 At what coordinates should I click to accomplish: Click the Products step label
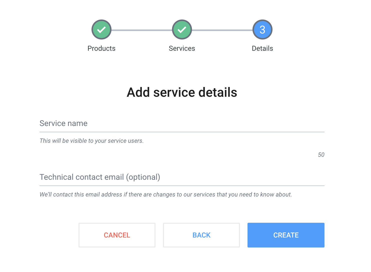coord(101,48)
